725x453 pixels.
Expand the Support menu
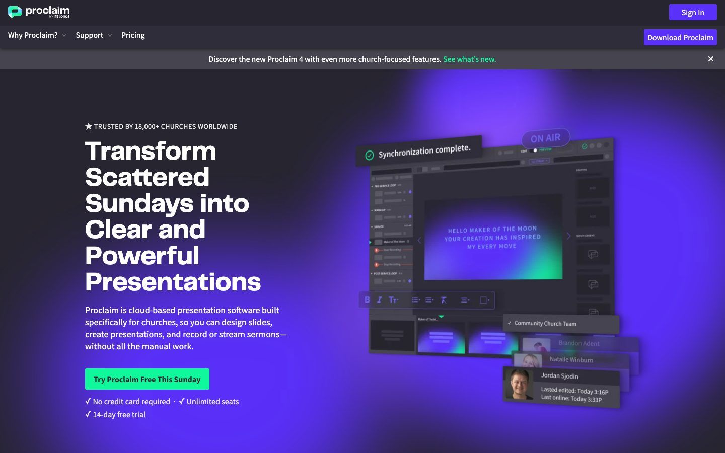tap(94, 35)
